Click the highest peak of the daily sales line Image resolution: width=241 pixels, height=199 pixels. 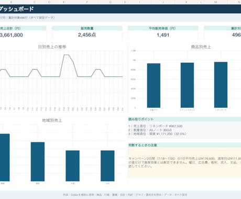[x=66, y=55]
